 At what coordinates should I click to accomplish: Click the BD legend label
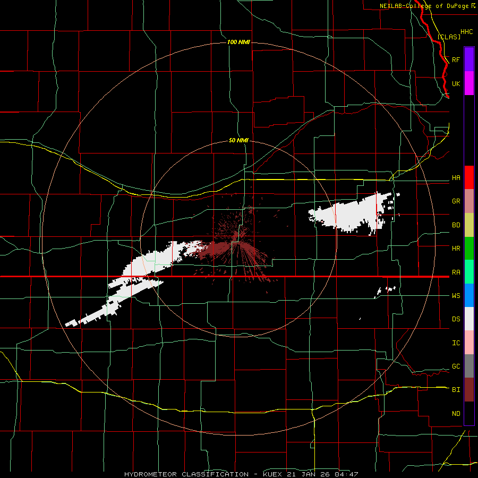pyautogui.click(x=456, y=225)
